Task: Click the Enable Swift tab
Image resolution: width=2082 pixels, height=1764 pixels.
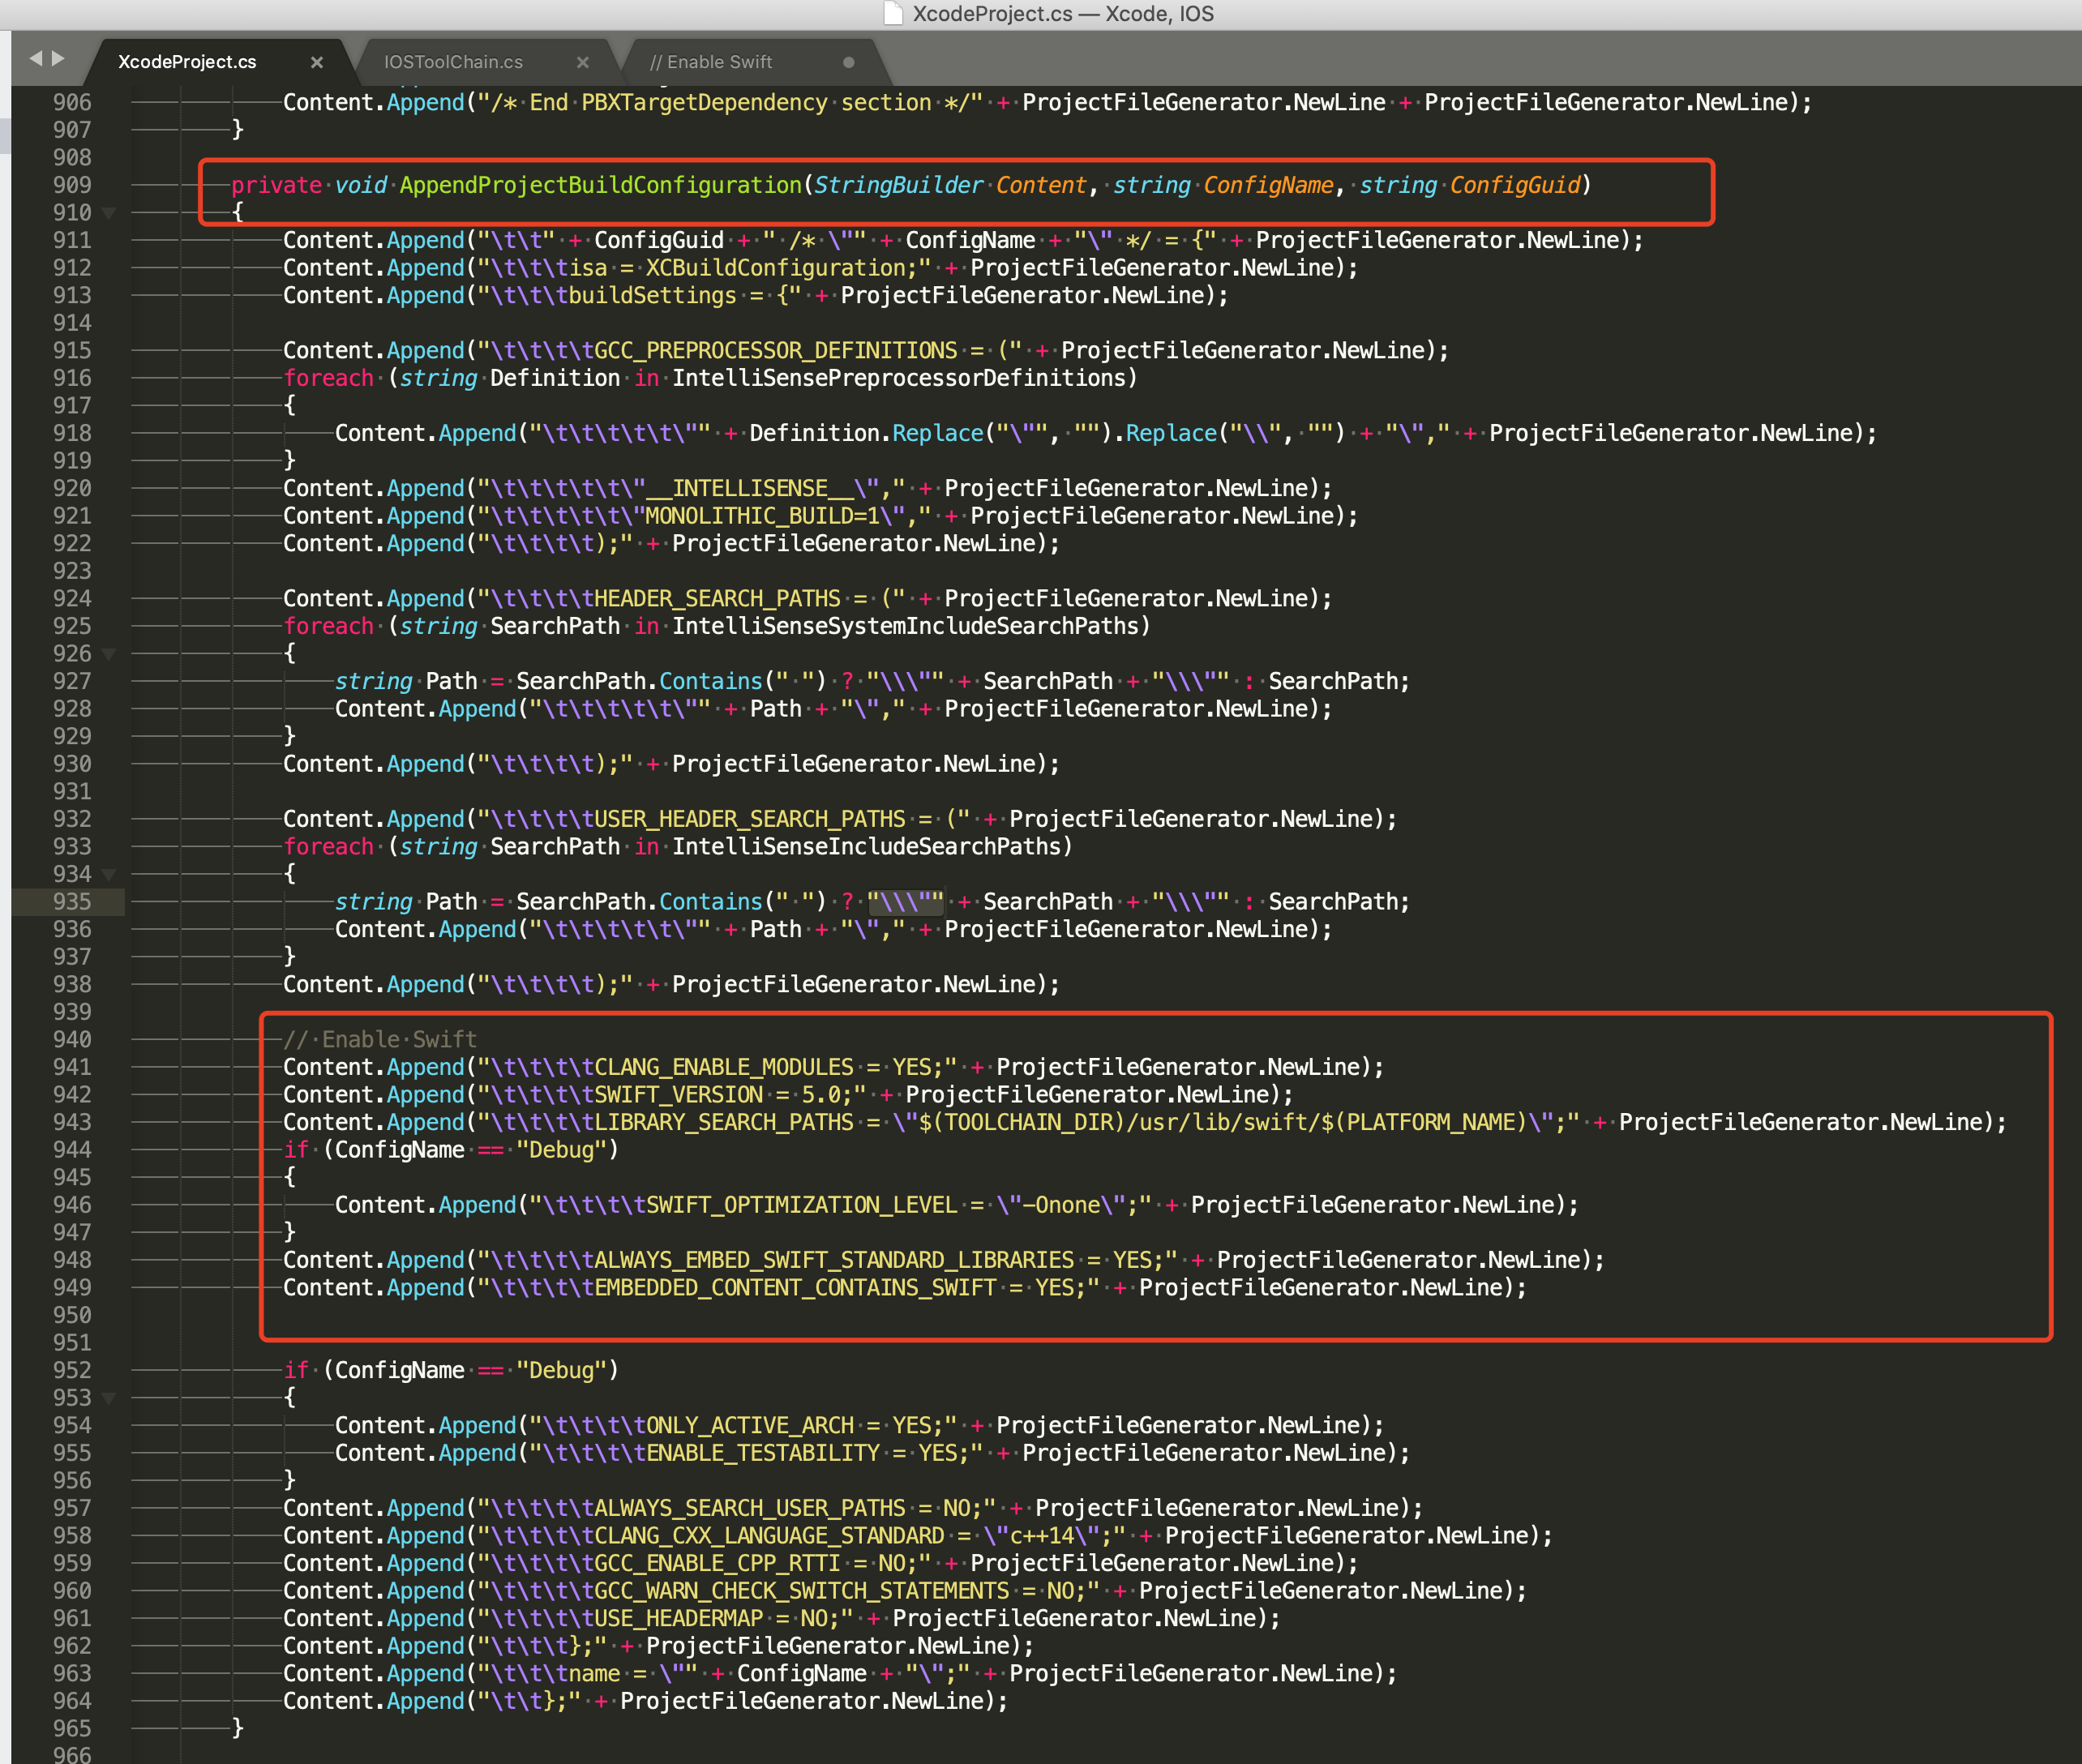Action: tap(726, 65)
